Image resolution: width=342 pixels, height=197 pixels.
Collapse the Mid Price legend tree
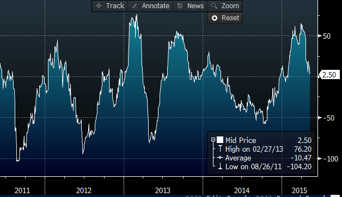coord(213,140)
